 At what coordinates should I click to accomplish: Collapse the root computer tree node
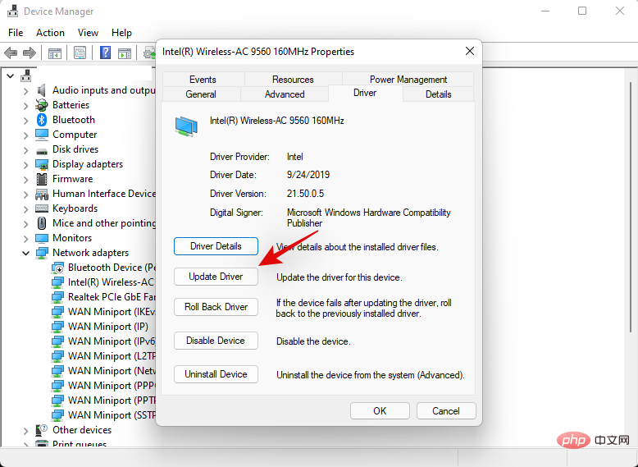[11, 76]
